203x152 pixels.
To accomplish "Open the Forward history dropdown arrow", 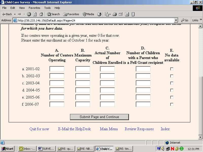I will [x=24, y=14].
